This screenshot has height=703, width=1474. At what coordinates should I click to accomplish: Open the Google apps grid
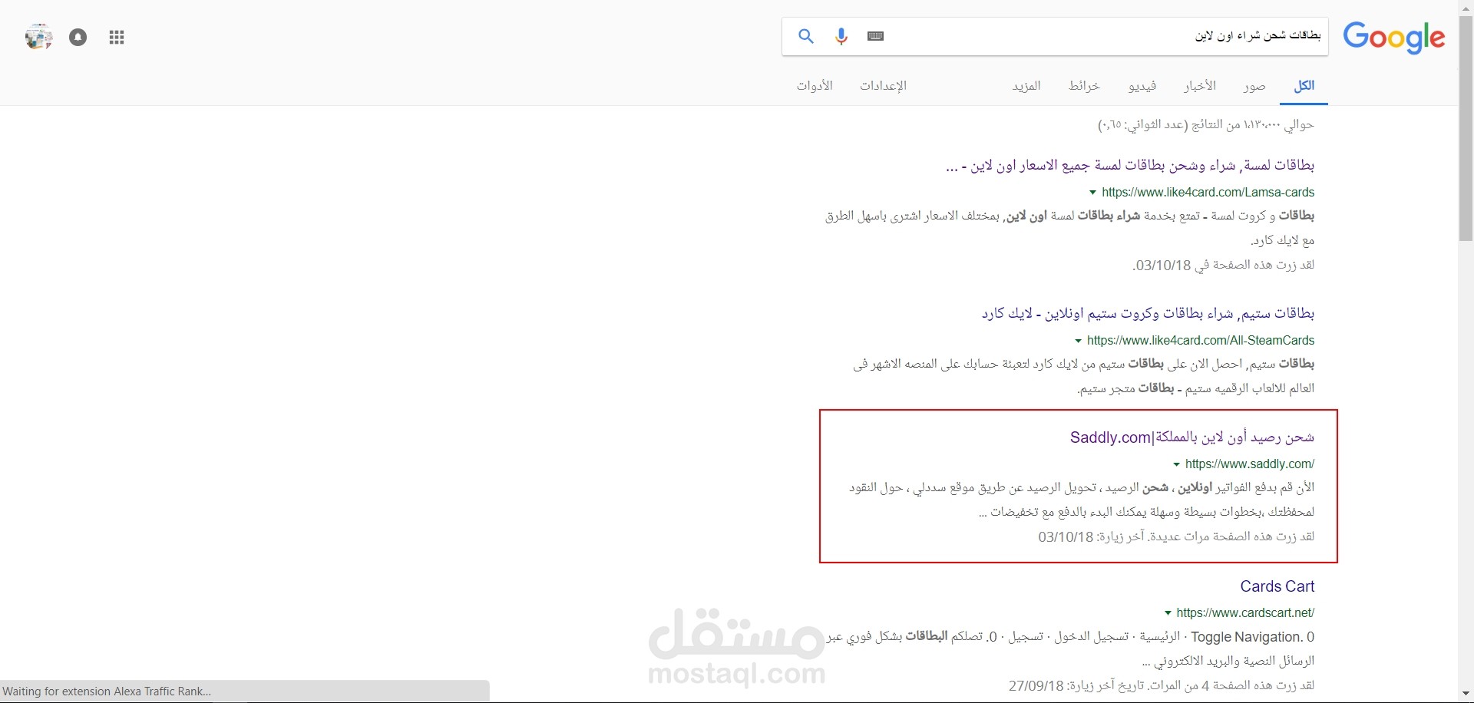pos(117,38)
